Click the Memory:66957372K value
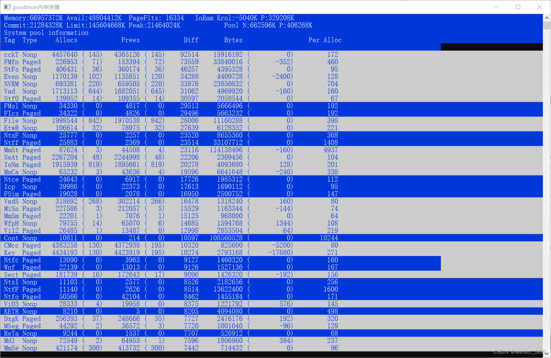The image size is (551, 358). point(33,18)
